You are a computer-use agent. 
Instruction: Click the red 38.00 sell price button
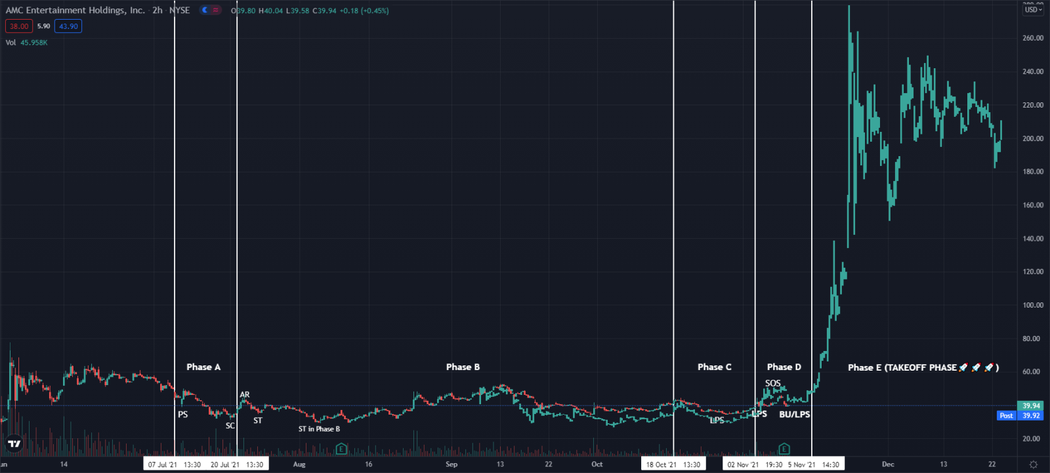pyautogui.click(x=19, y=26)
